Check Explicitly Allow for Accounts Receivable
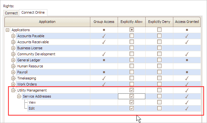The image size is (207, 123). (132, 42)
